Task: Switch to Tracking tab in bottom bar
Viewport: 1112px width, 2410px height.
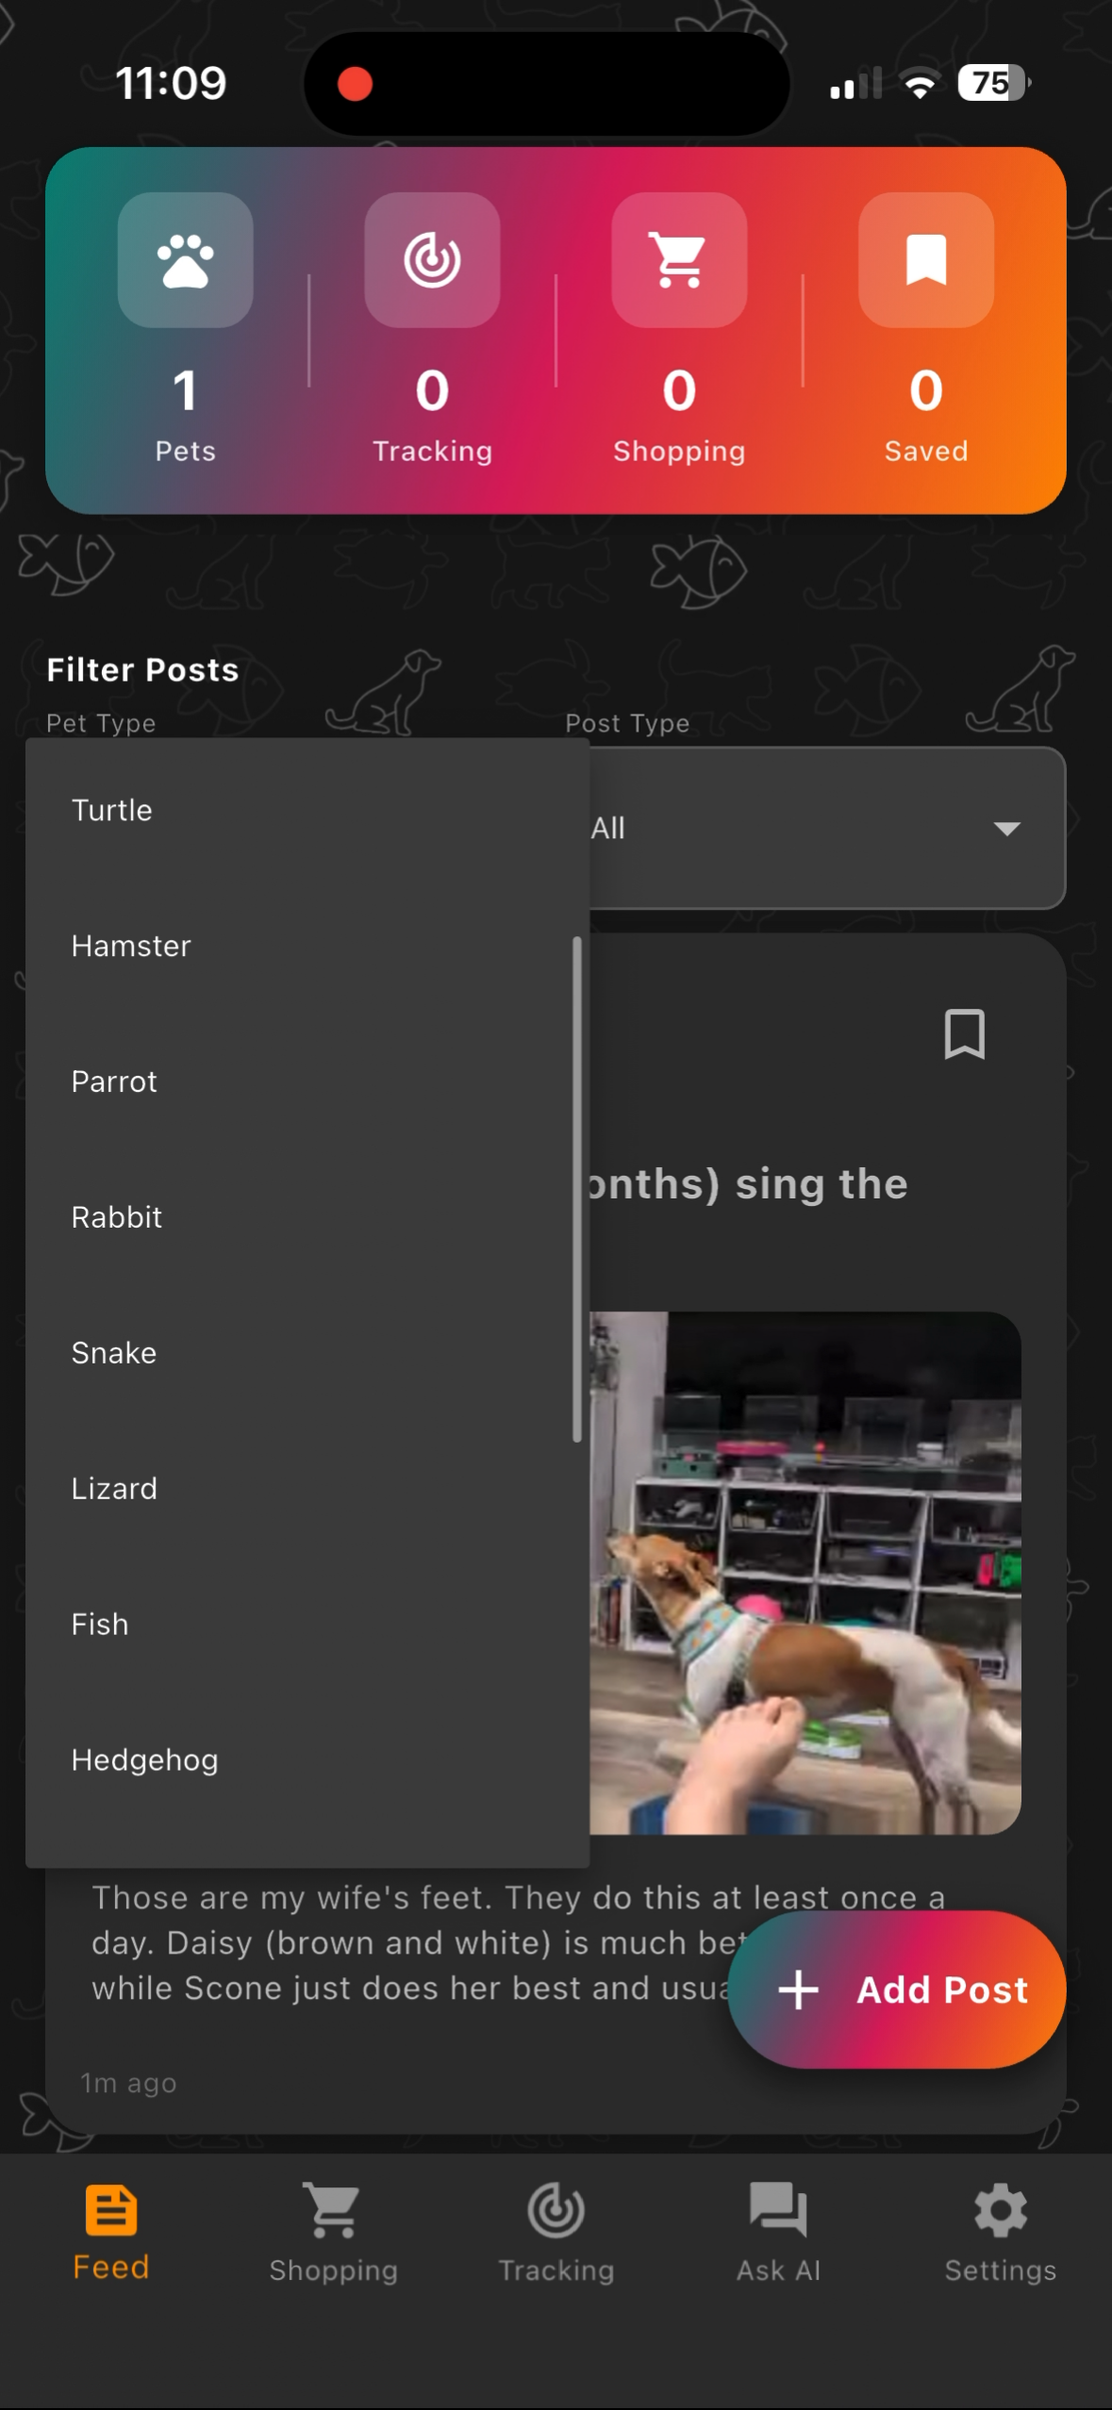Action: (x=556, y=2231)
